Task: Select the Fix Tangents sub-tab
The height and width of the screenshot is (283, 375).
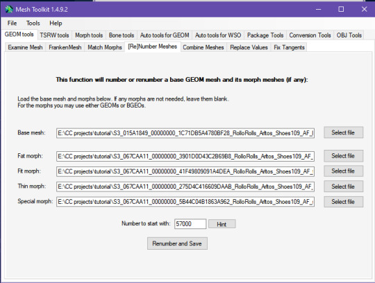Action: [x=289, y=47]
